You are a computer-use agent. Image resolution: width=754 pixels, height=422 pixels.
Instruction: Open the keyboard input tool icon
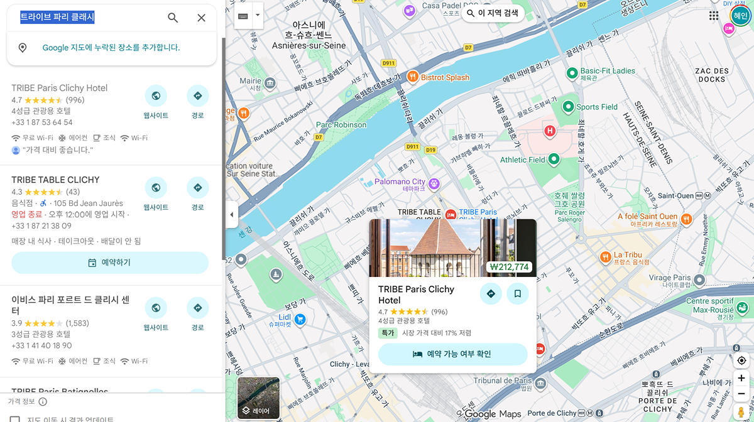point(243,15)
